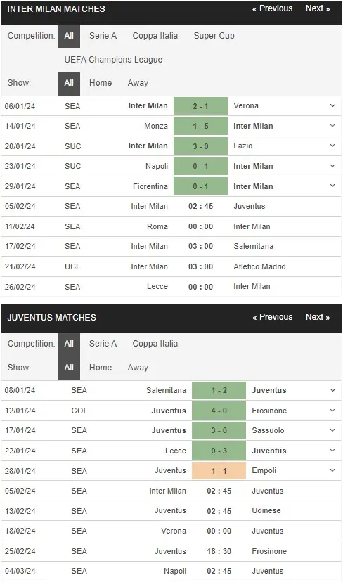
Task: Go to Next Juventus matches page
Action: click(x=318, y=317)
